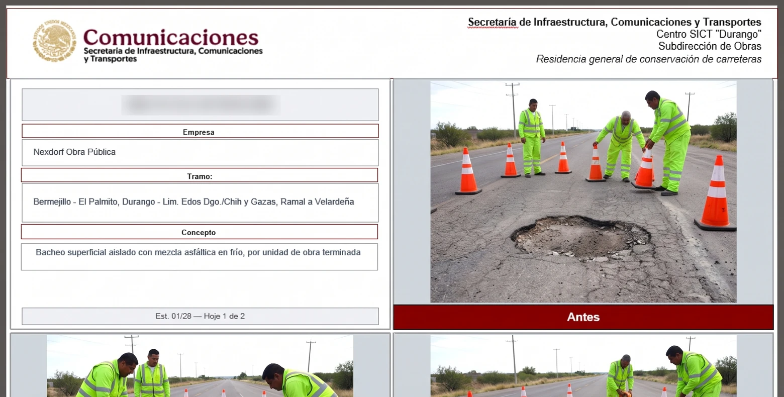Click the "Bermejillo - El Palmito" road section field
Viewport: 784px width, 397px height.
click(x=200, y=203)
